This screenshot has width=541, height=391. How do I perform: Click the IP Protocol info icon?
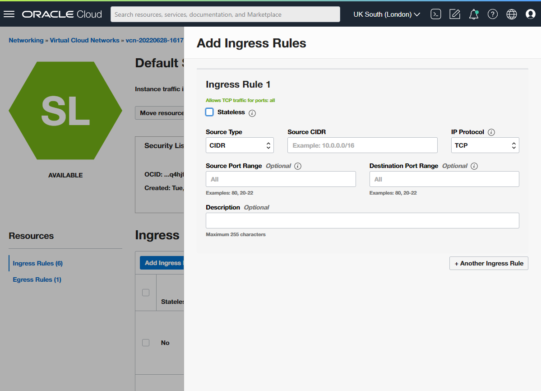point(491,132)
